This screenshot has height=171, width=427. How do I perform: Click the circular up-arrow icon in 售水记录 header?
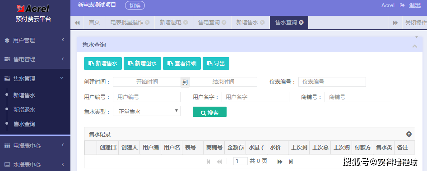[x=409, y=134]
